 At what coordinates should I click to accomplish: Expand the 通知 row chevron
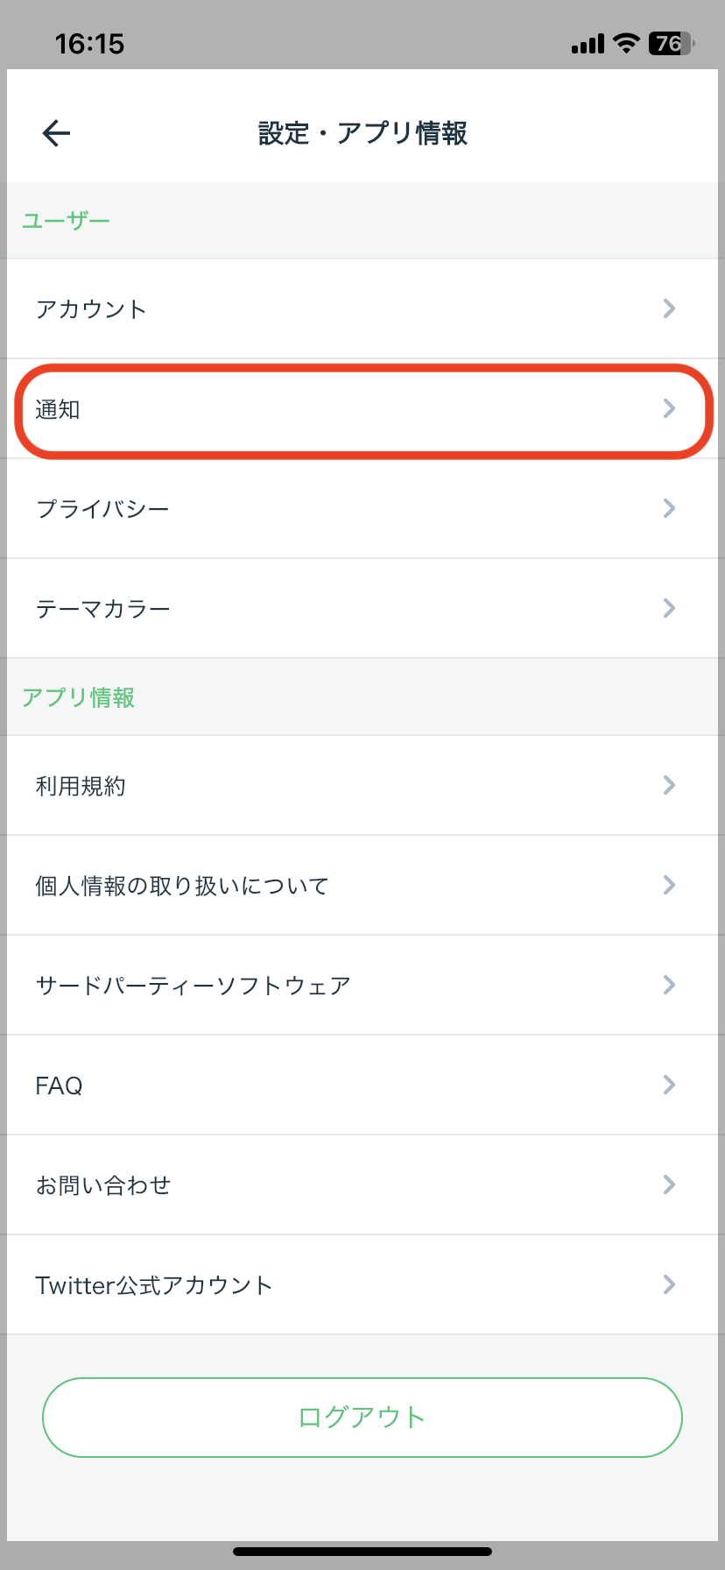(669, 409)
